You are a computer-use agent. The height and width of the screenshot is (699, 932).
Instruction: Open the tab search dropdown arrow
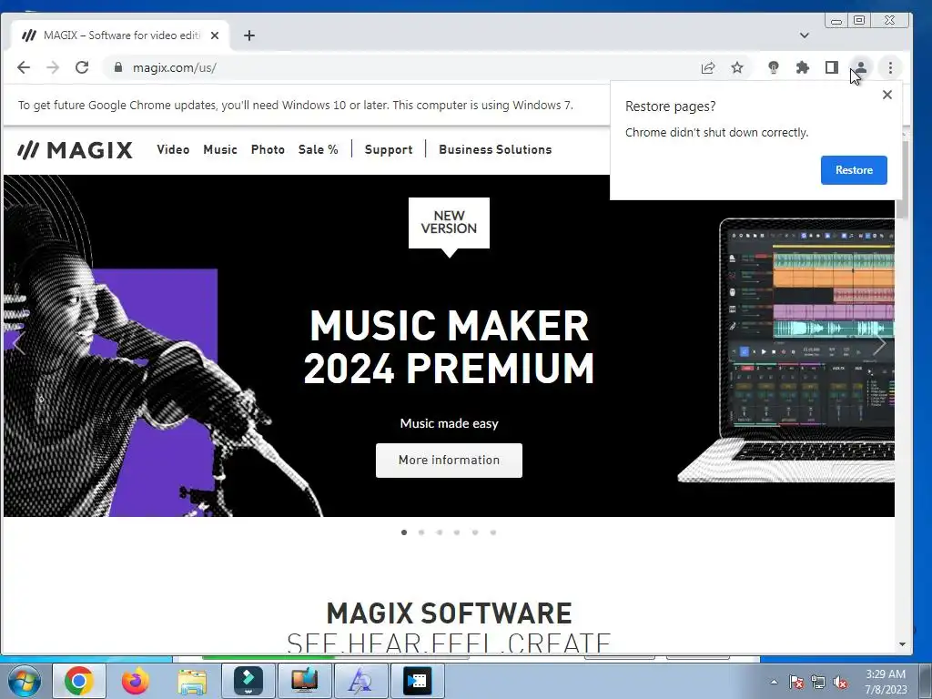(x=805, y=35)
